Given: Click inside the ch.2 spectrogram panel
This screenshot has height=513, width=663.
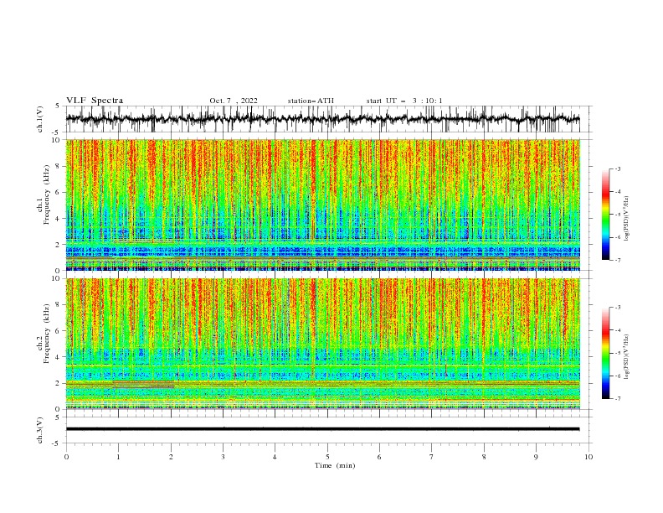Looking at the screenshot, I should point(322,344).
